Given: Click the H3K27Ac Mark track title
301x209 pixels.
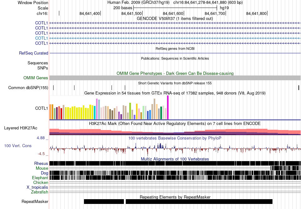Looking at the screenshot, I should (x=175, y=123).
